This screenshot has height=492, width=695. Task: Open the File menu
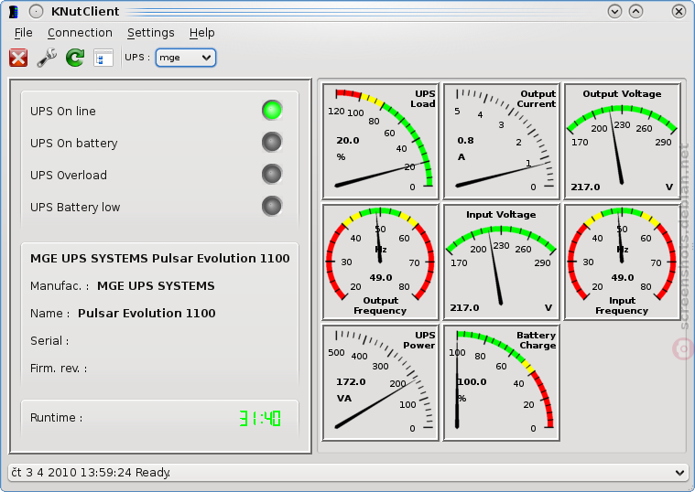pos(23,33)
